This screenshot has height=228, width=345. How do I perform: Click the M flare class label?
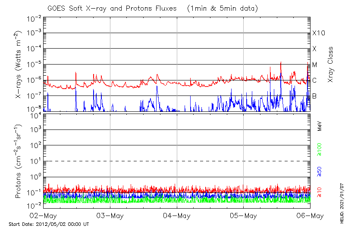point(315,65)
